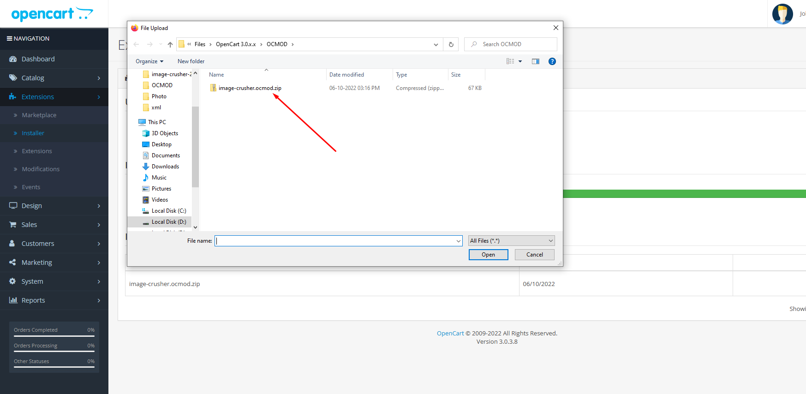Expand the Sales menu
806x394 pixels.
(x=54, y=225)
